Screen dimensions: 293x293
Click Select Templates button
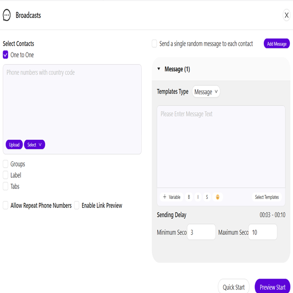(x=267, y=197)
